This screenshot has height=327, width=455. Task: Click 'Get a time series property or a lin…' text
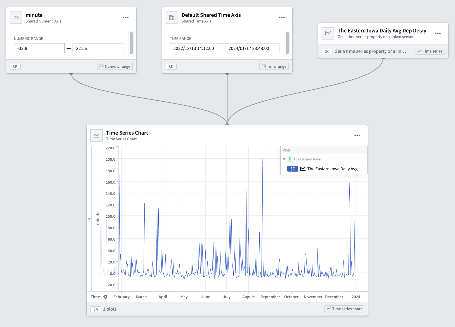tap(370, 51)
